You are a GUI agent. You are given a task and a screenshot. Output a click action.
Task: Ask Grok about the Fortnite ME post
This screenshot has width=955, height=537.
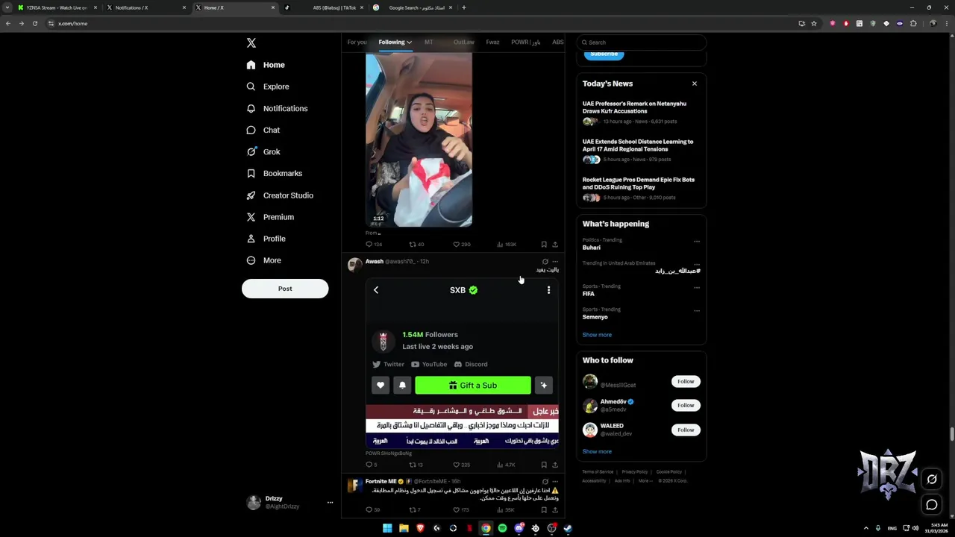(545, 482)
